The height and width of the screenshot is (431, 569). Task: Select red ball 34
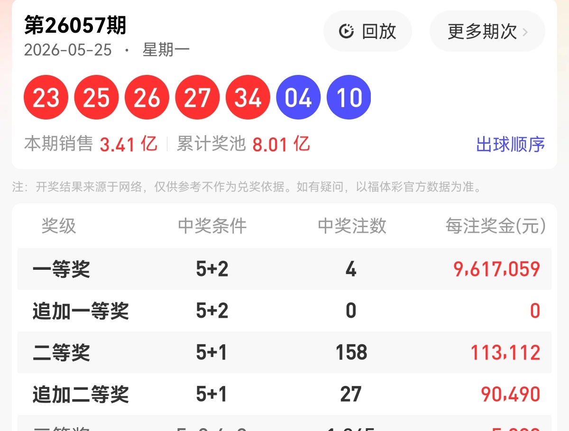click(x=248, y=98)
